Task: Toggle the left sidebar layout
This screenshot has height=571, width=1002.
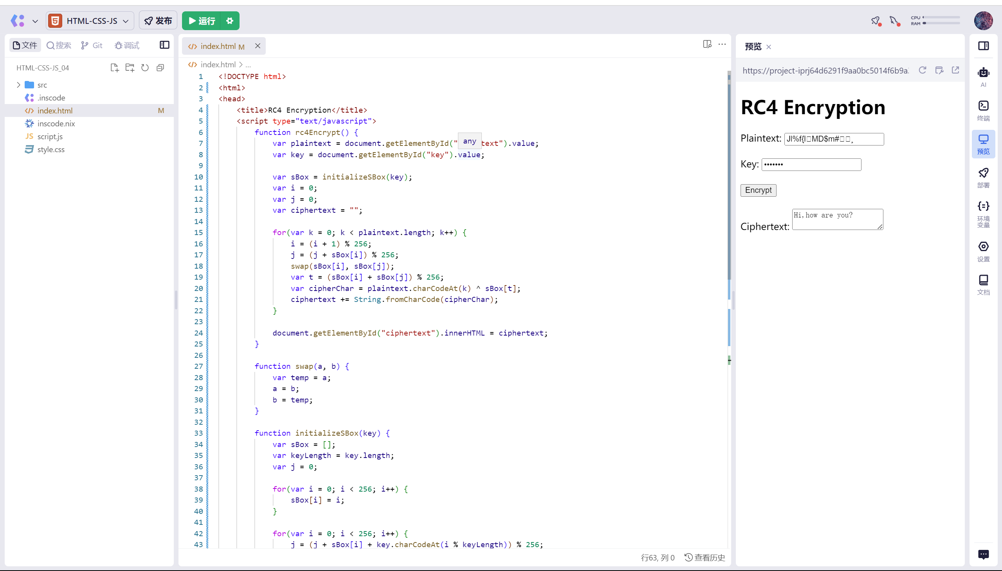Action: point(164,45)
